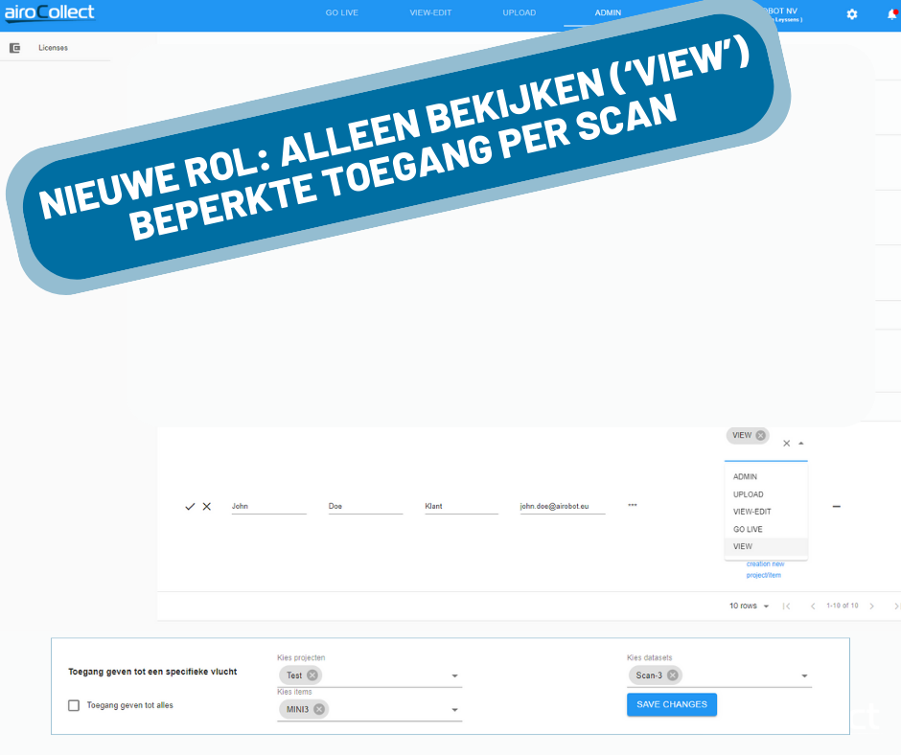Expand the 'Kies items' dropdown
Screen dimensions: 901x755
(454, 710)
